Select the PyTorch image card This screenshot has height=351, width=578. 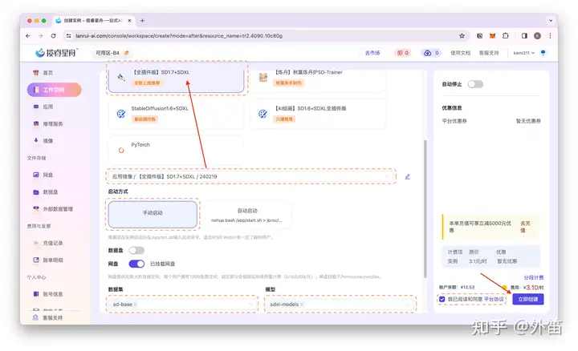(x=176, y=150)
